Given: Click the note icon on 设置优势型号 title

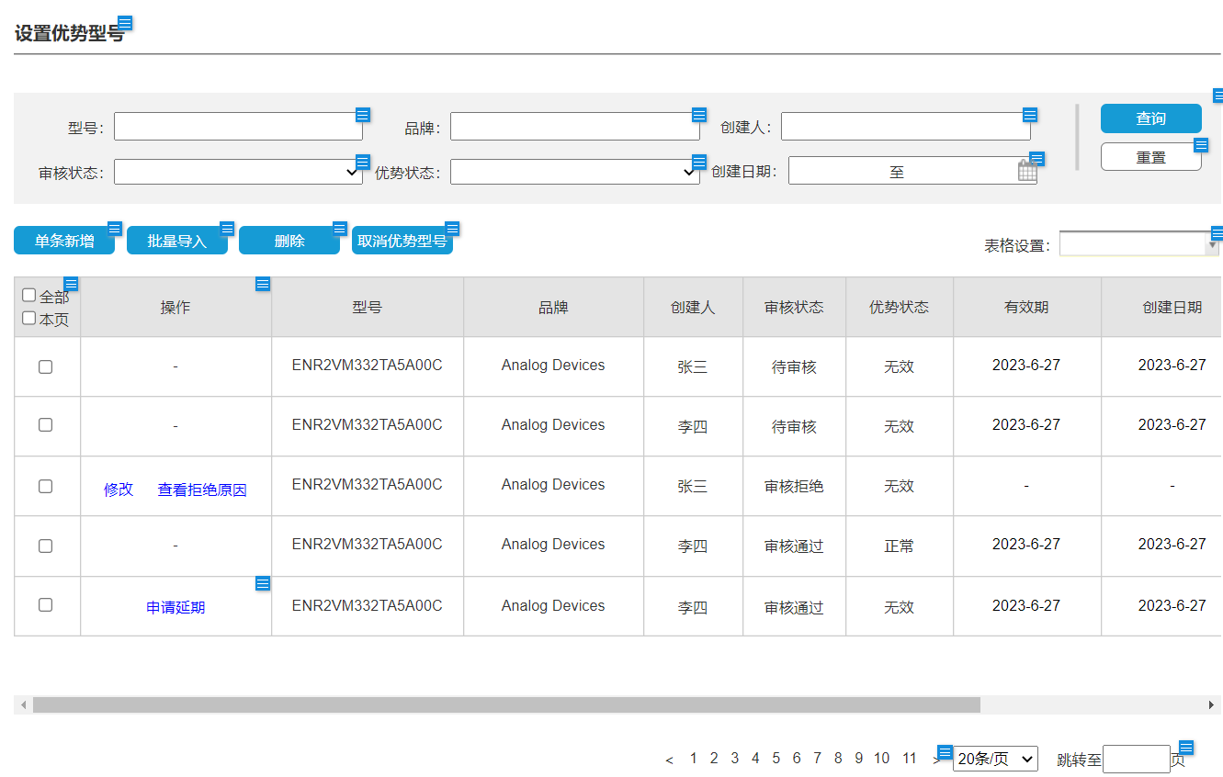Looking at the screenshot, I should [x=125, y=23].
